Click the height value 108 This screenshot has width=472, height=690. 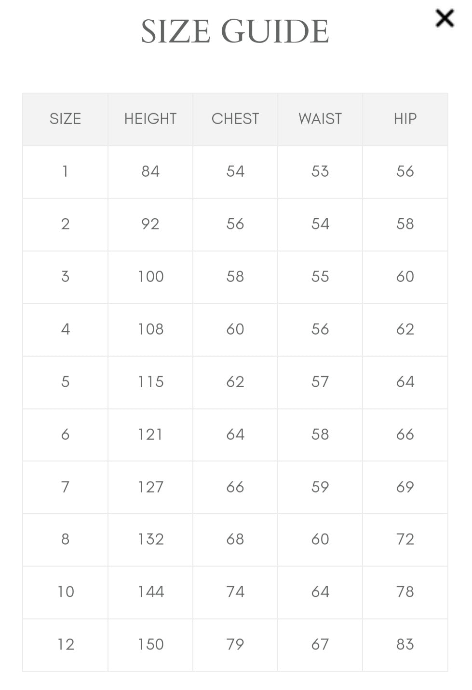[x=150, y=329]
